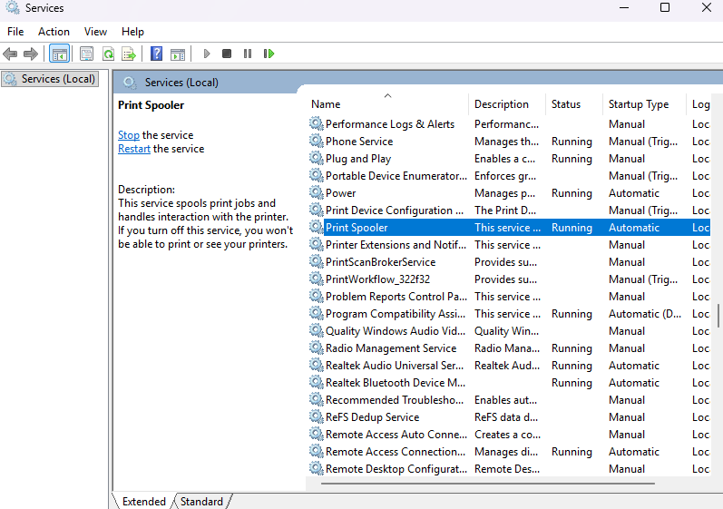Click the Restart Service toolbar icon
The height and width of the screenshot is (509, 723).
pos(269,54)
